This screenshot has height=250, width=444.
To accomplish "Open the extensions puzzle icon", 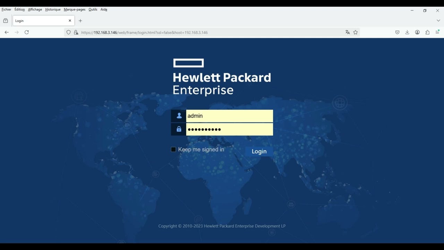I will (x=427, y=32).
